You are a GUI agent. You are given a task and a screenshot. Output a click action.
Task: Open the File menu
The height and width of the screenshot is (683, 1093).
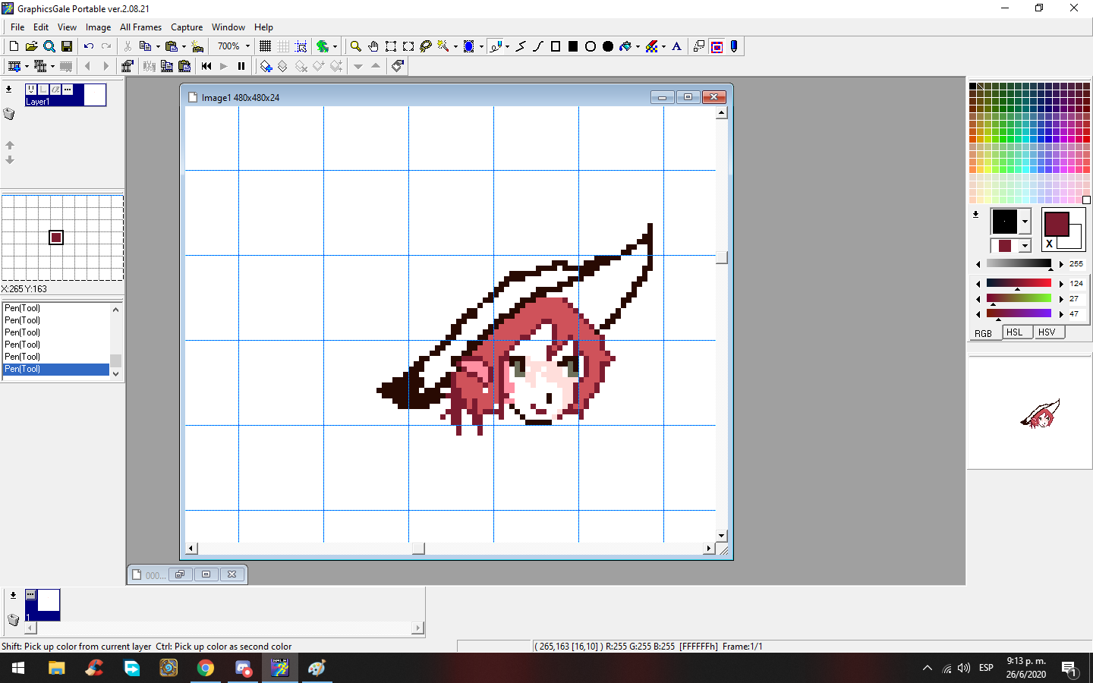click(x=17, y=27)
